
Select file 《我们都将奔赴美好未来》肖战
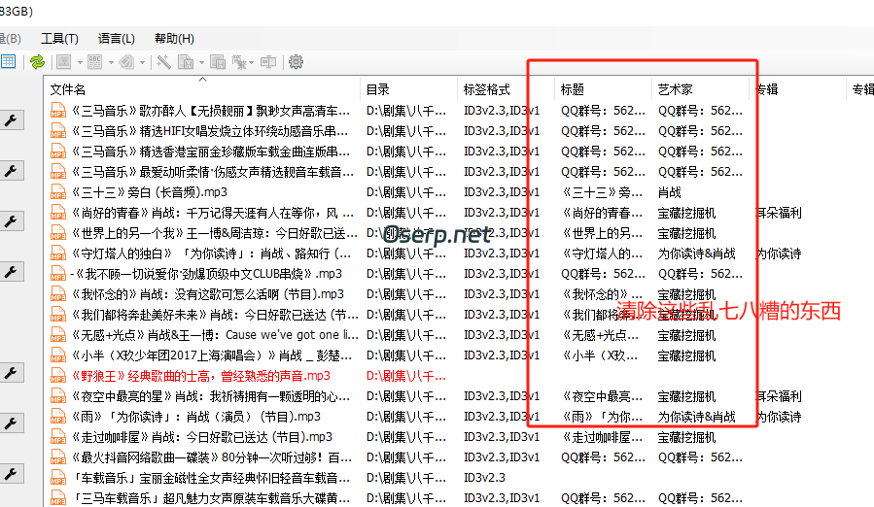point(215,315)
